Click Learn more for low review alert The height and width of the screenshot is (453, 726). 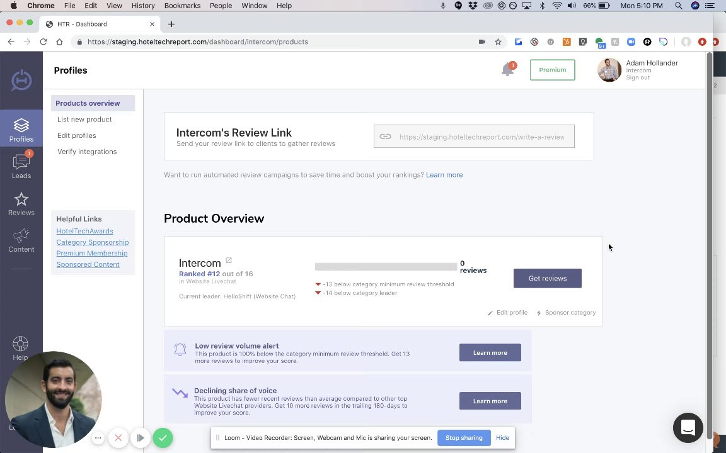(490, 353)
